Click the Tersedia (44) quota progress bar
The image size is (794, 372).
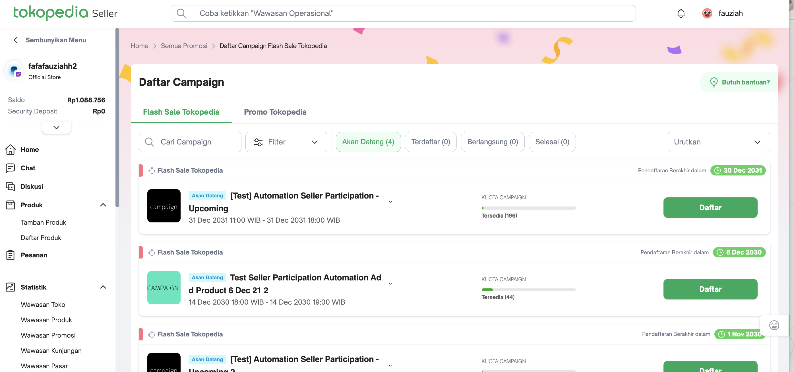click(528, 290)
